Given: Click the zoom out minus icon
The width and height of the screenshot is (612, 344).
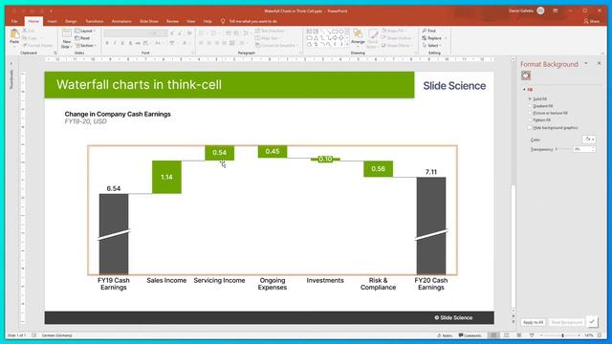Looking at the screenshot, I should [541, 335].
